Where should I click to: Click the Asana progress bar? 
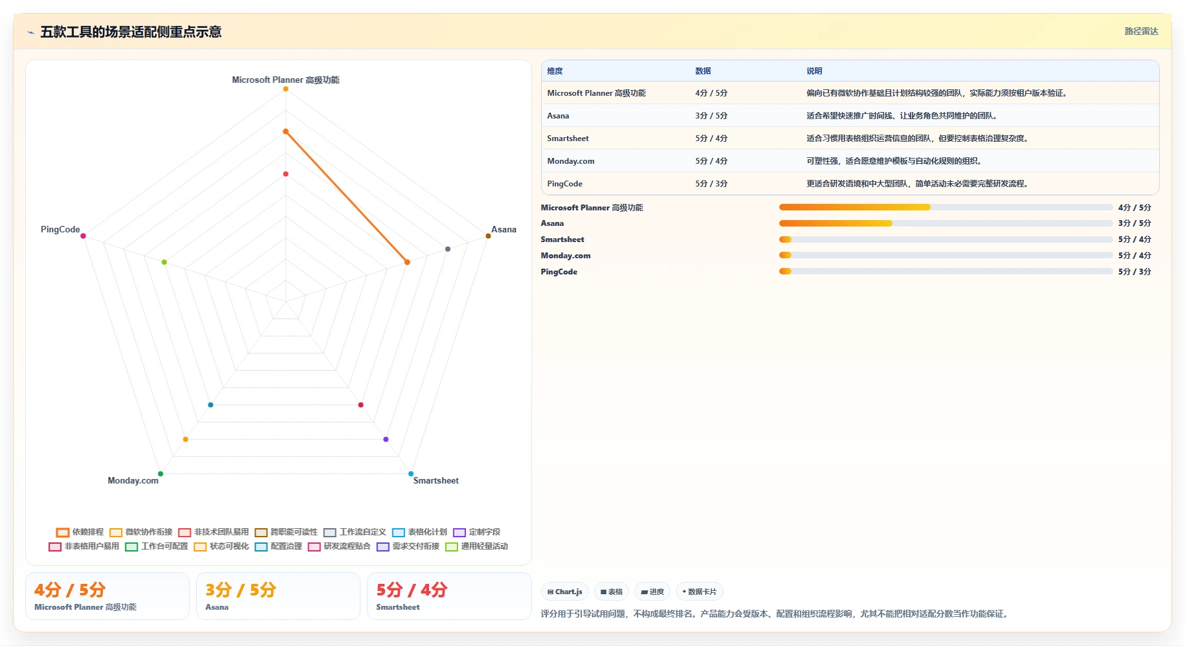click(x=946, y=223)
